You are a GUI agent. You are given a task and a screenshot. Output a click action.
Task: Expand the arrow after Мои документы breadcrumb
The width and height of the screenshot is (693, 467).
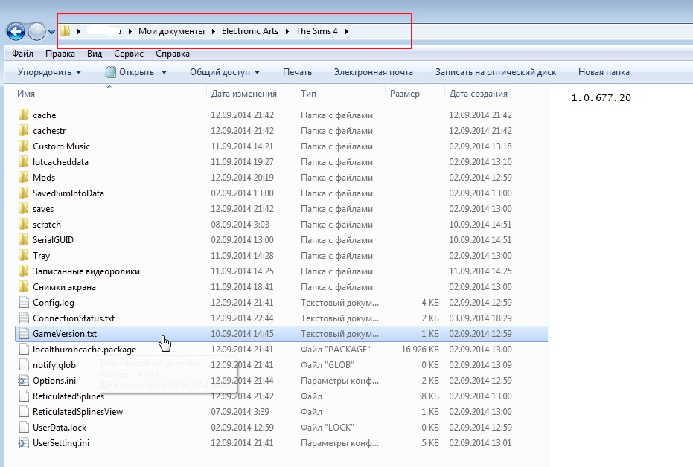[214, 31]
